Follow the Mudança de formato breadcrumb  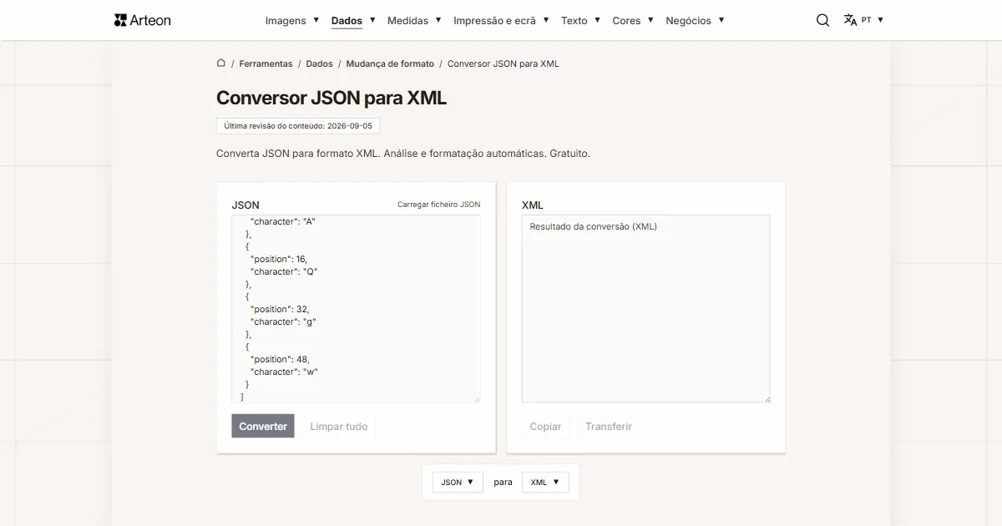coord(390,63)
